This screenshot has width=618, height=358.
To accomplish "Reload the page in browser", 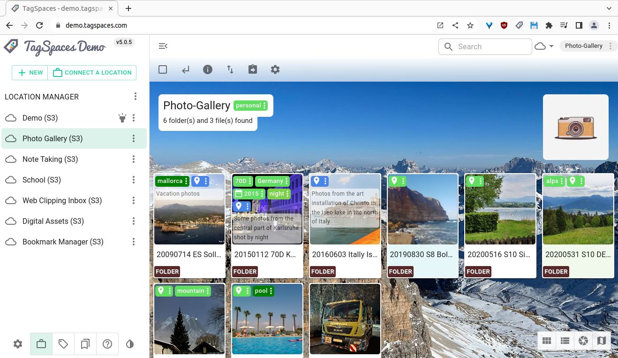I will 39,25.
